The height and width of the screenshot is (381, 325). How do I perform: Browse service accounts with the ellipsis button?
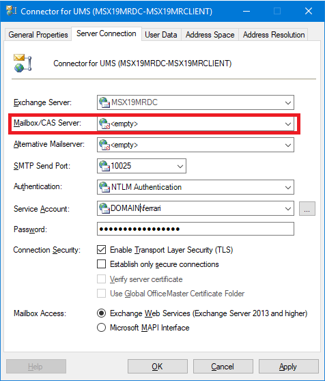[x=307, y=208]
